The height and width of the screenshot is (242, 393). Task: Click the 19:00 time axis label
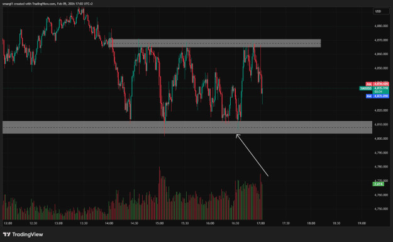[362, 223]
